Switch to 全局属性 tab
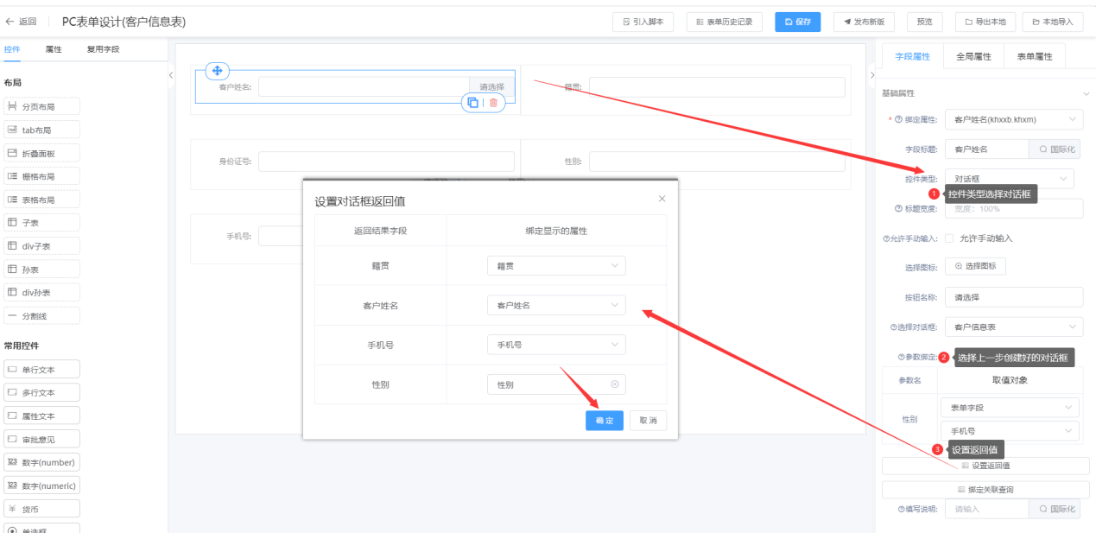The image size is (1096, 533). (973, 56)
